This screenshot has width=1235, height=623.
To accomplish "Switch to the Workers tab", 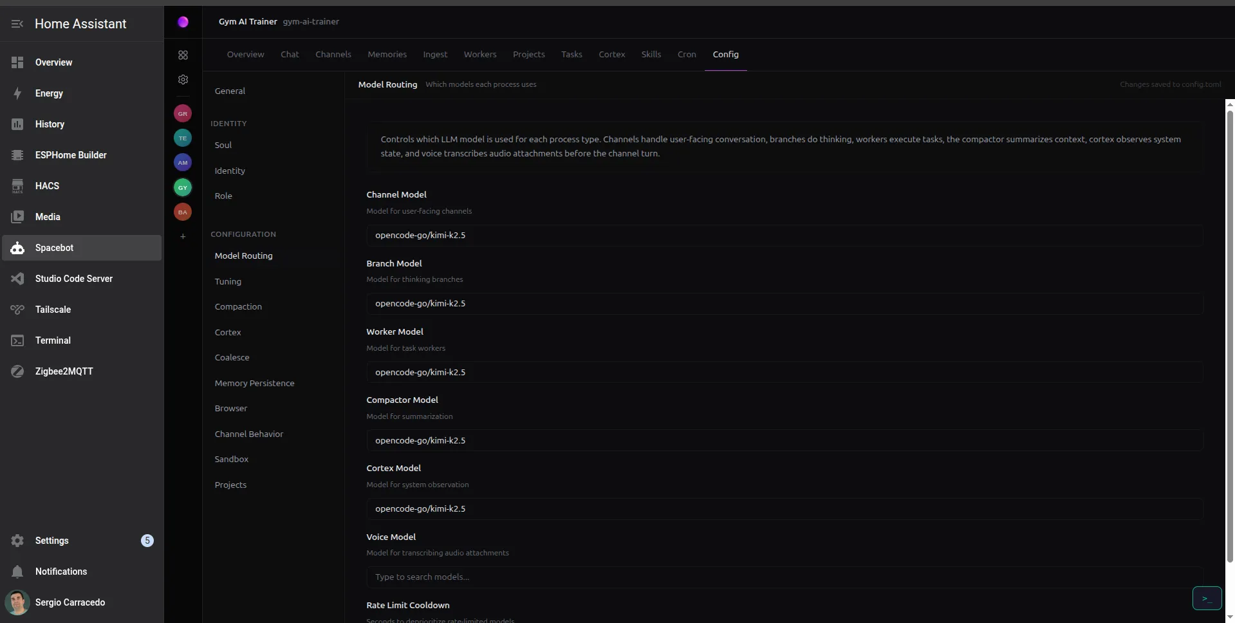I will click(x=479, y=55).
